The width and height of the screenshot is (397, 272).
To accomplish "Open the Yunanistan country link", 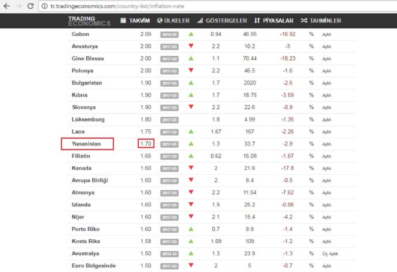I will click(86, 144).
